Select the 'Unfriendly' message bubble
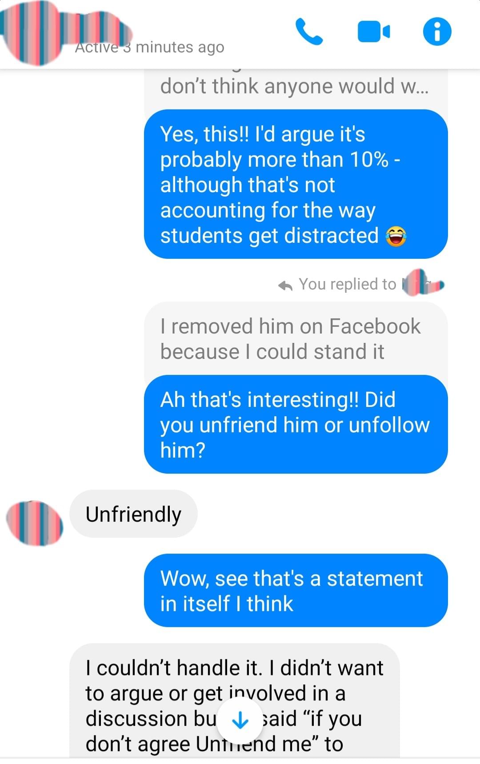480x764 pixels. 133,514
